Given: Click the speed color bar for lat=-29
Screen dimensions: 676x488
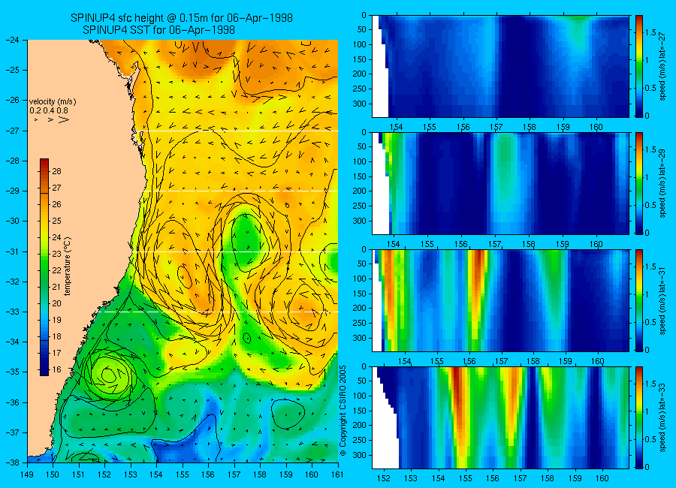Looking at the screenshot, I should [638, 183].
